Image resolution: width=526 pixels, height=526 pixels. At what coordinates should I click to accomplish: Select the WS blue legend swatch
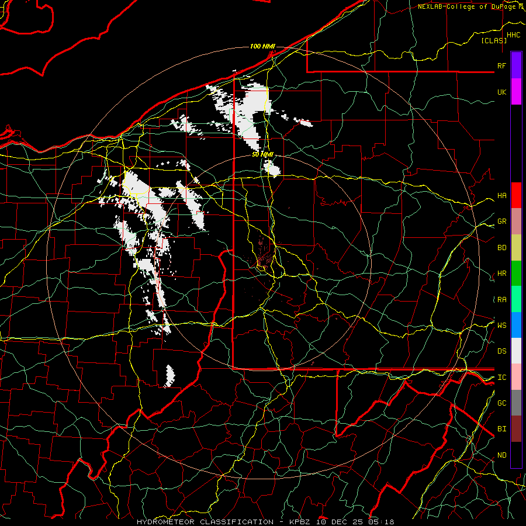click(x=516, y=325)
